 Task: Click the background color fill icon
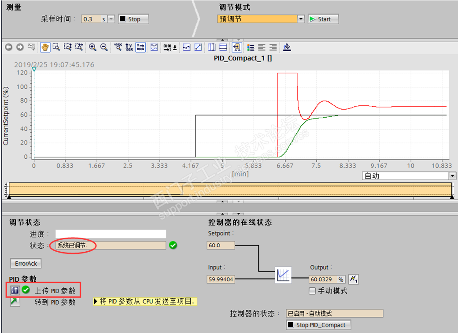[287, 47]
